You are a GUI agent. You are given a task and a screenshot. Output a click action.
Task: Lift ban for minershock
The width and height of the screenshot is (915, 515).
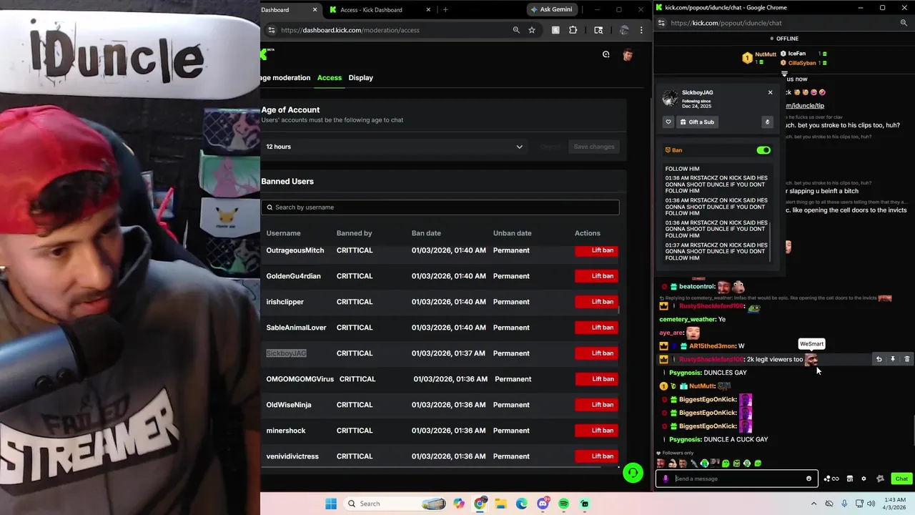coord(596,431)
